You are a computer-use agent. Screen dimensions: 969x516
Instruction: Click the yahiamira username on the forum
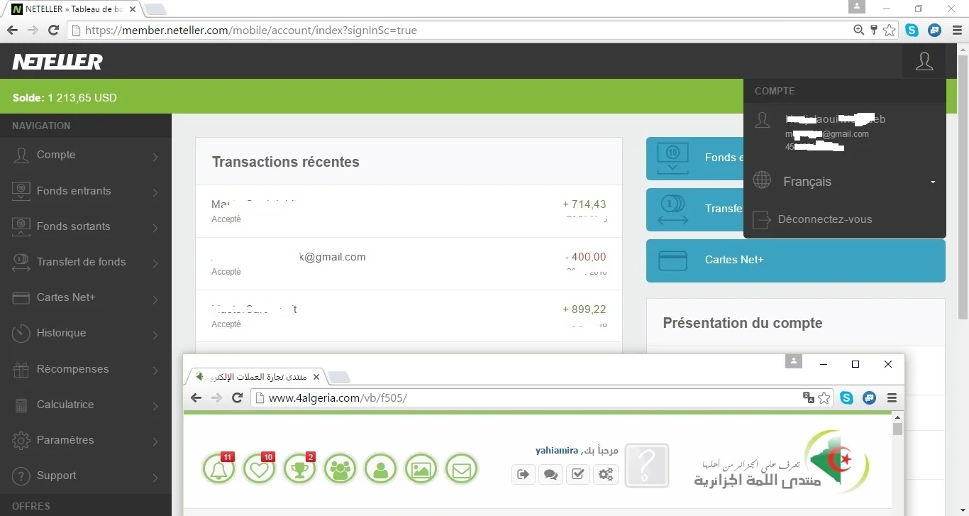coord(557,450)
